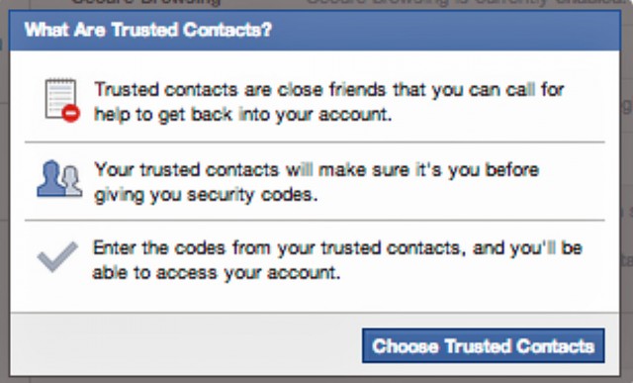Click the notepad icon with red minus badge

pyautogui.click(x=62, y=100)
